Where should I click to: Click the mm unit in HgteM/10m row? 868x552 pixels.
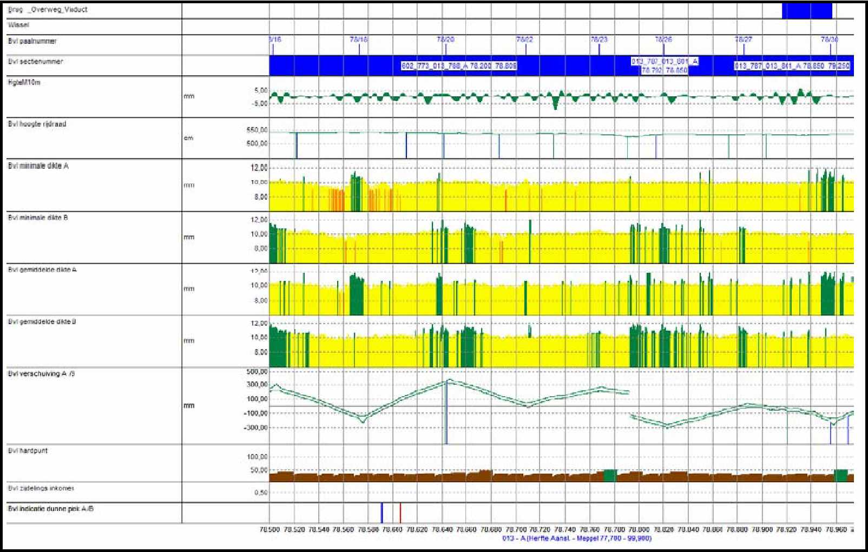189,96
